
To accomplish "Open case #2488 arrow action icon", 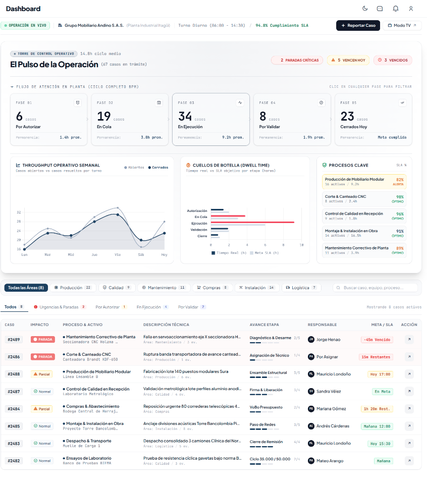I will (409, 374).
